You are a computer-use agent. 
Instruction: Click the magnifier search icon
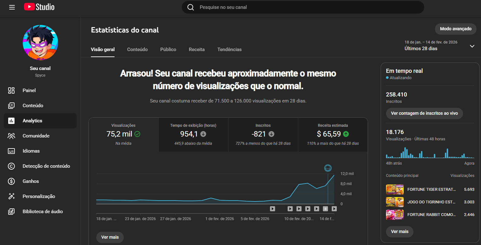coord(191,7)
